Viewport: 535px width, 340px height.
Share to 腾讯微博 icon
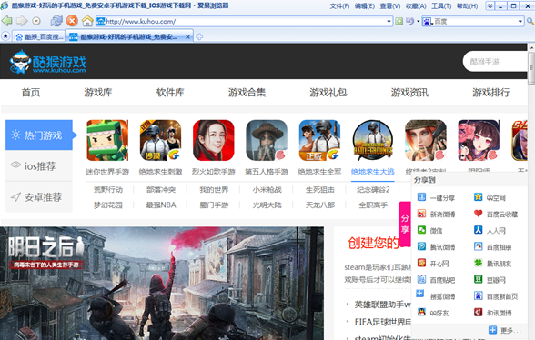coord(422,246)
